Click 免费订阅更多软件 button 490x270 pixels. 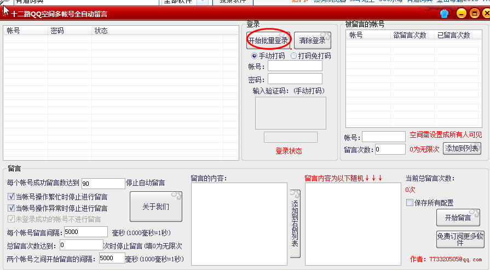460,239
